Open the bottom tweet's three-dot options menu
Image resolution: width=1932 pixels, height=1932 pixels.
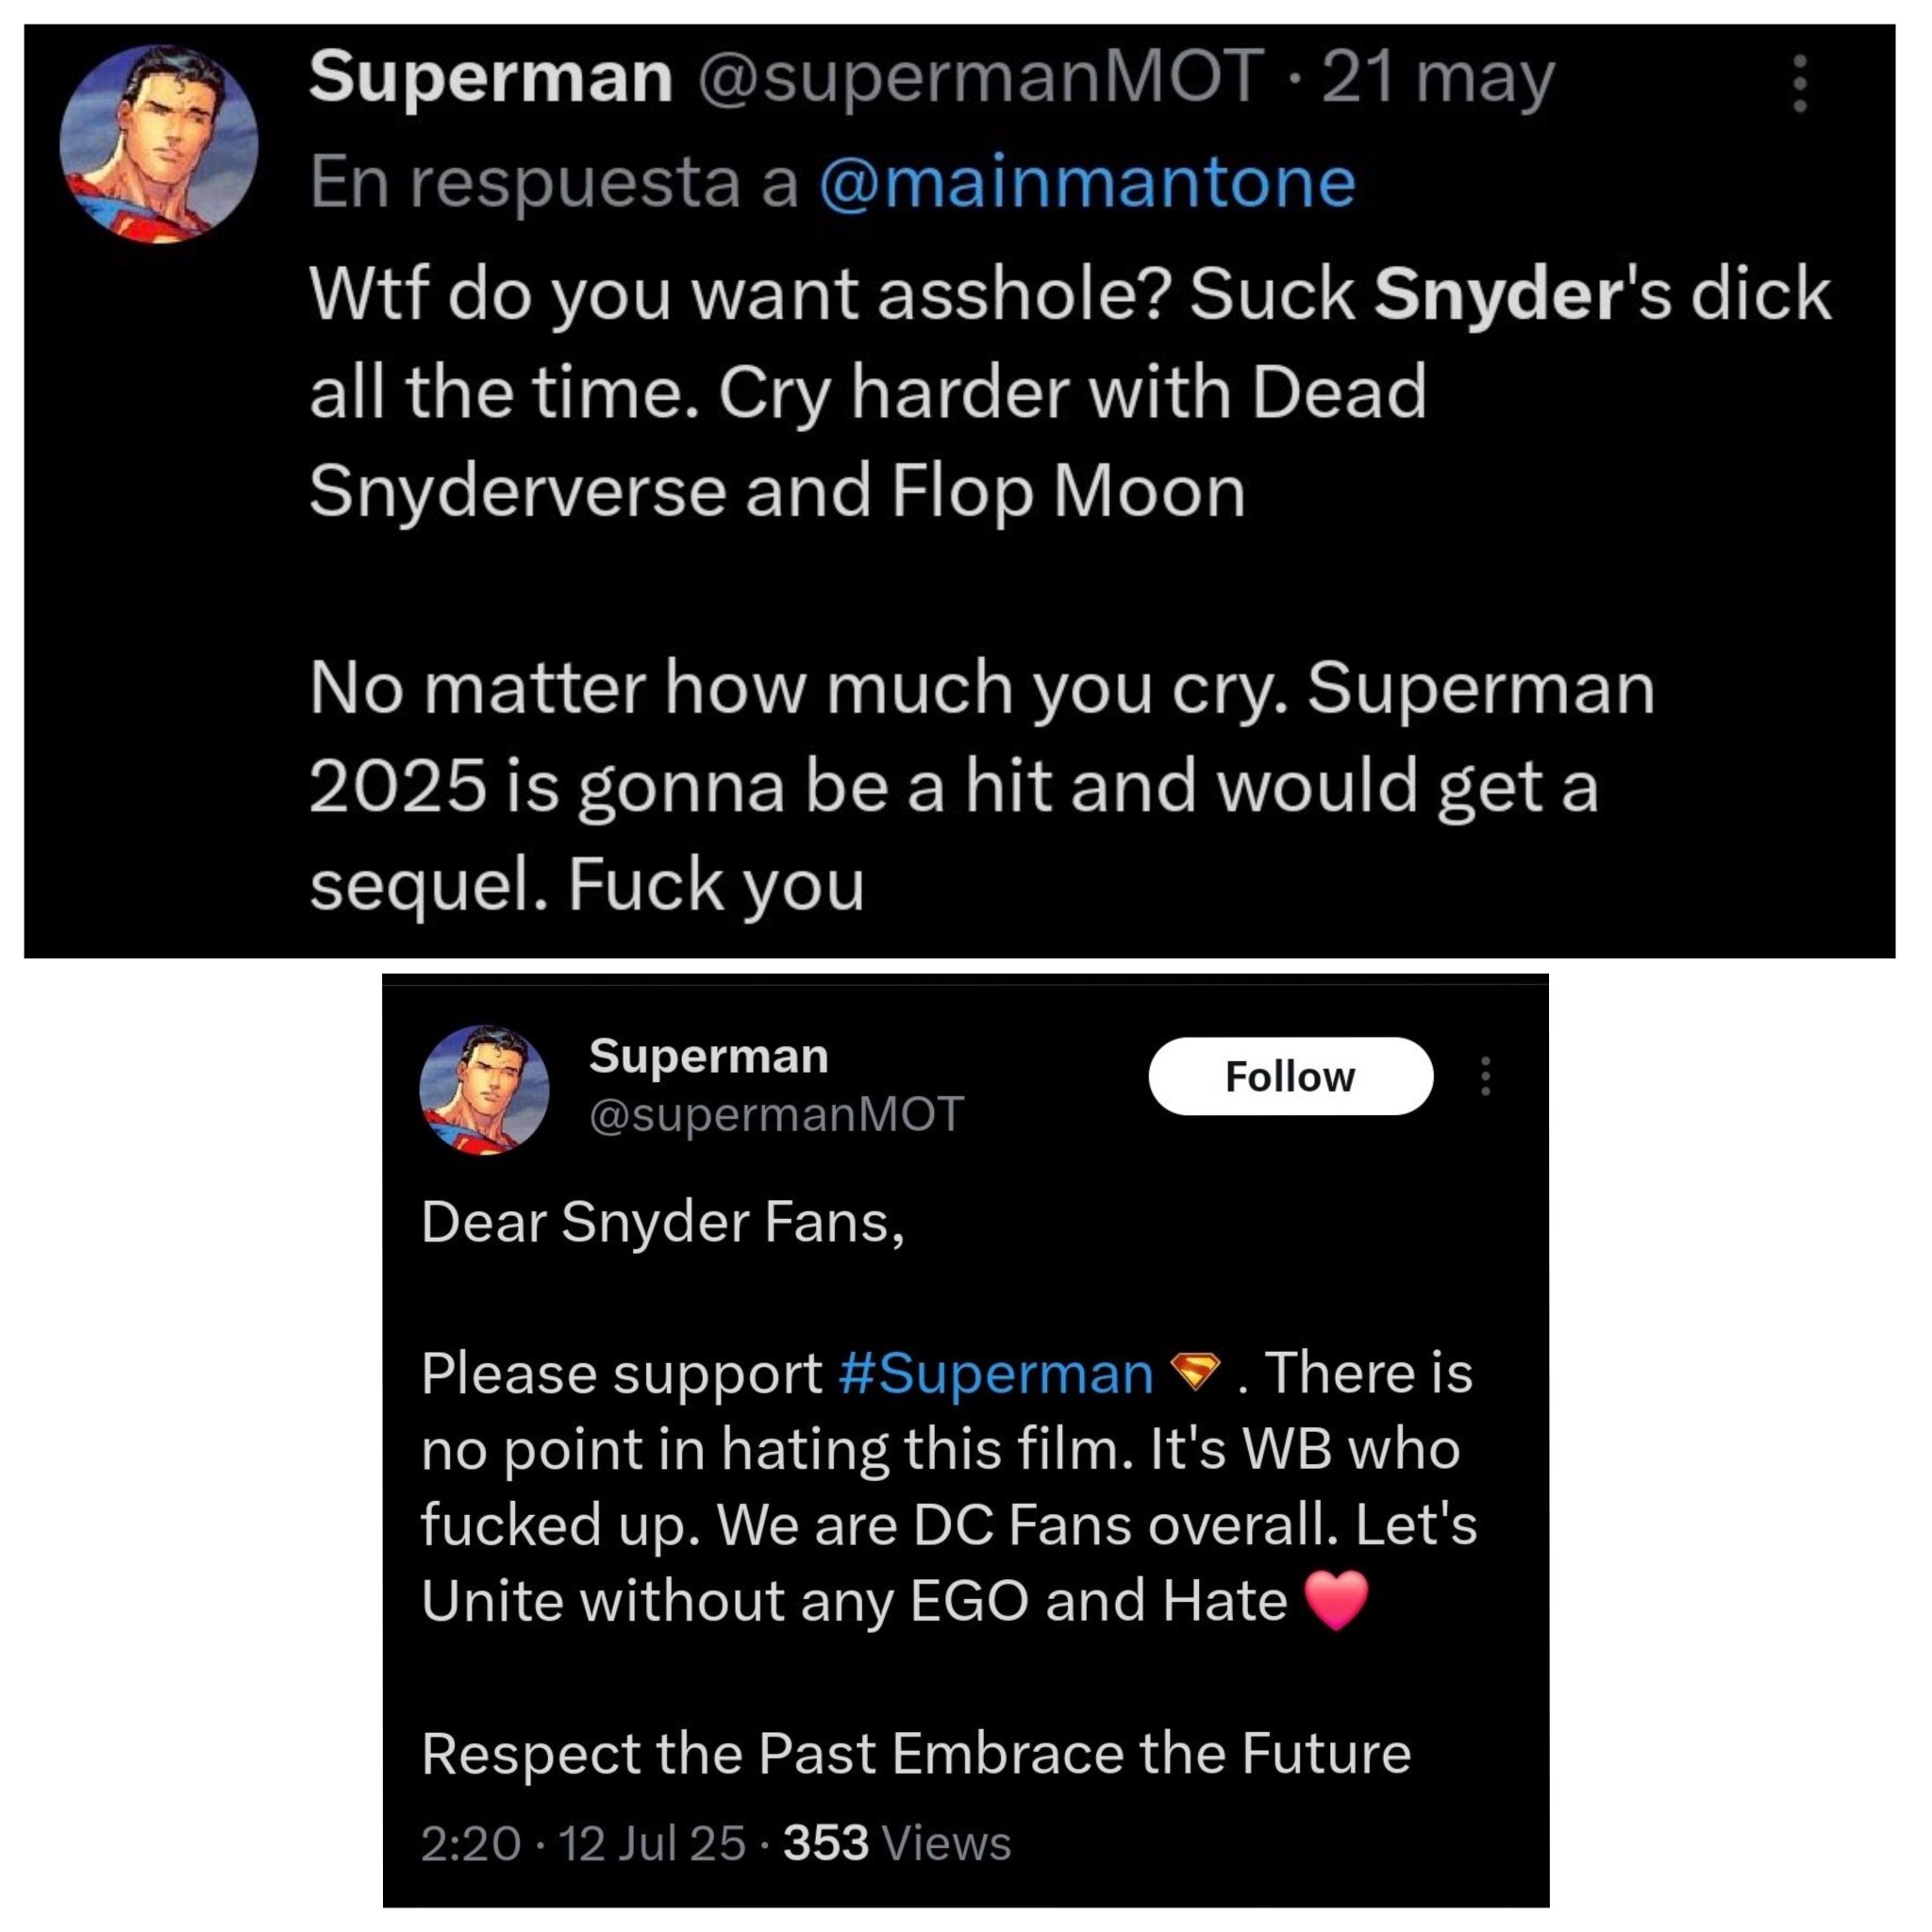[x=1485, y=1076]
